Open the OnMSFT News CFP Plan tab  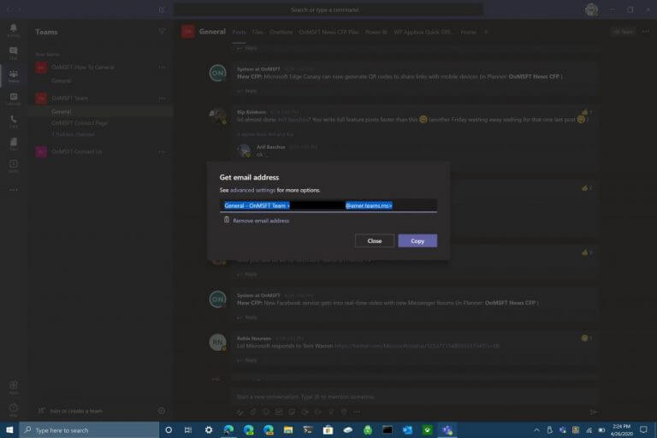[328, 32]
